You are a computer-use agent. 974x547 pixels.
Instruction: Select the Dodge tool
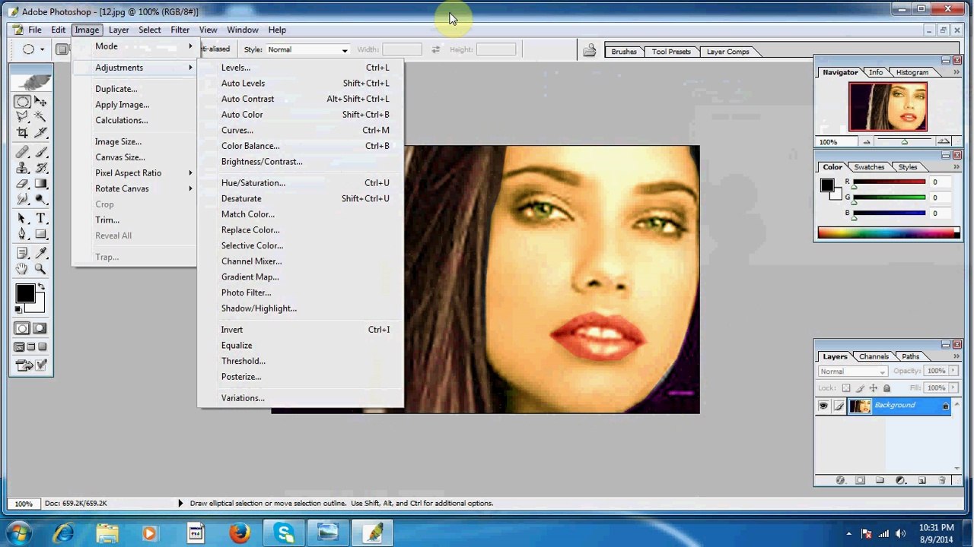[x=40, y=199]
